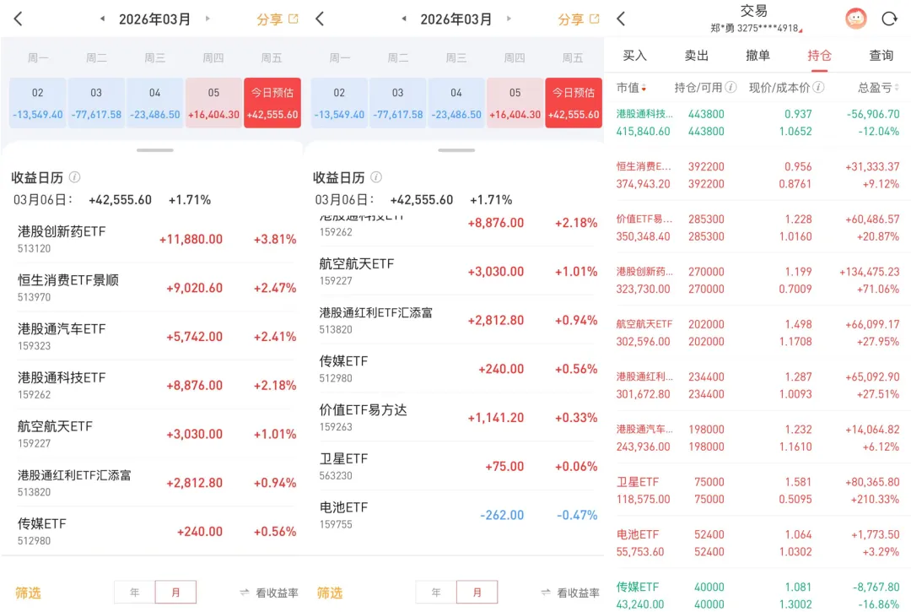Open 港股通科技ETF 159262 row in left panel
The width and height of the screenshot is (911, 612).
(155, 385)
